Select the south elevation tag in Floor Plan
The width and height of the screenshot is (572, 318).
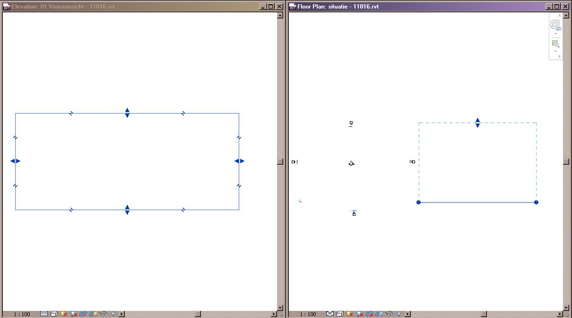pos(354,213)
